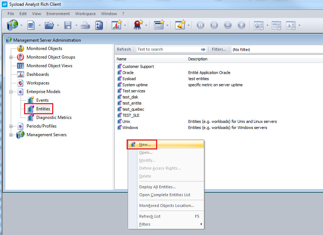
Task: Choose Deploy All Entities... in context menu
Action: pyautogui.click(x=165, y=187)
